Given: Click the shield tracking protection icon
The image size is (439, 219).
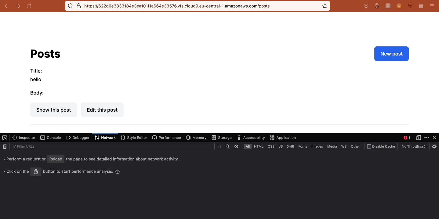Looking at the screenshot, I should [70, 6].
